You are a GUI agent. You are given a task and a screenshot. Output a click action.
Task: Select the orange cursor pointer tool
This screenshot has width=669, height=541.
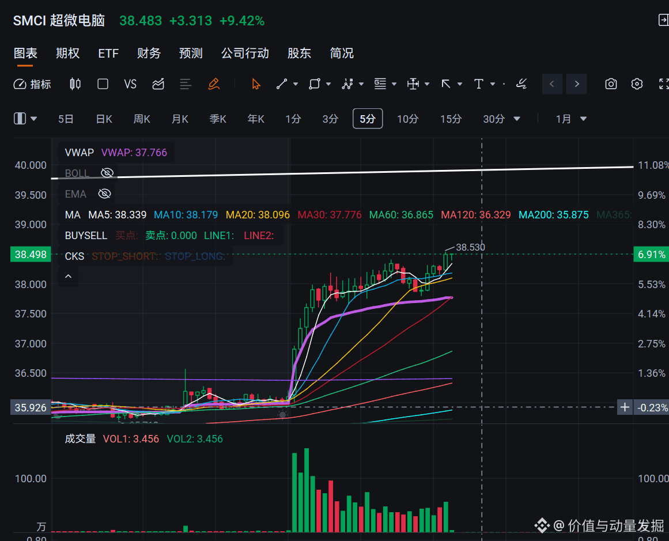pyautogui.click(x=256, y=84)
